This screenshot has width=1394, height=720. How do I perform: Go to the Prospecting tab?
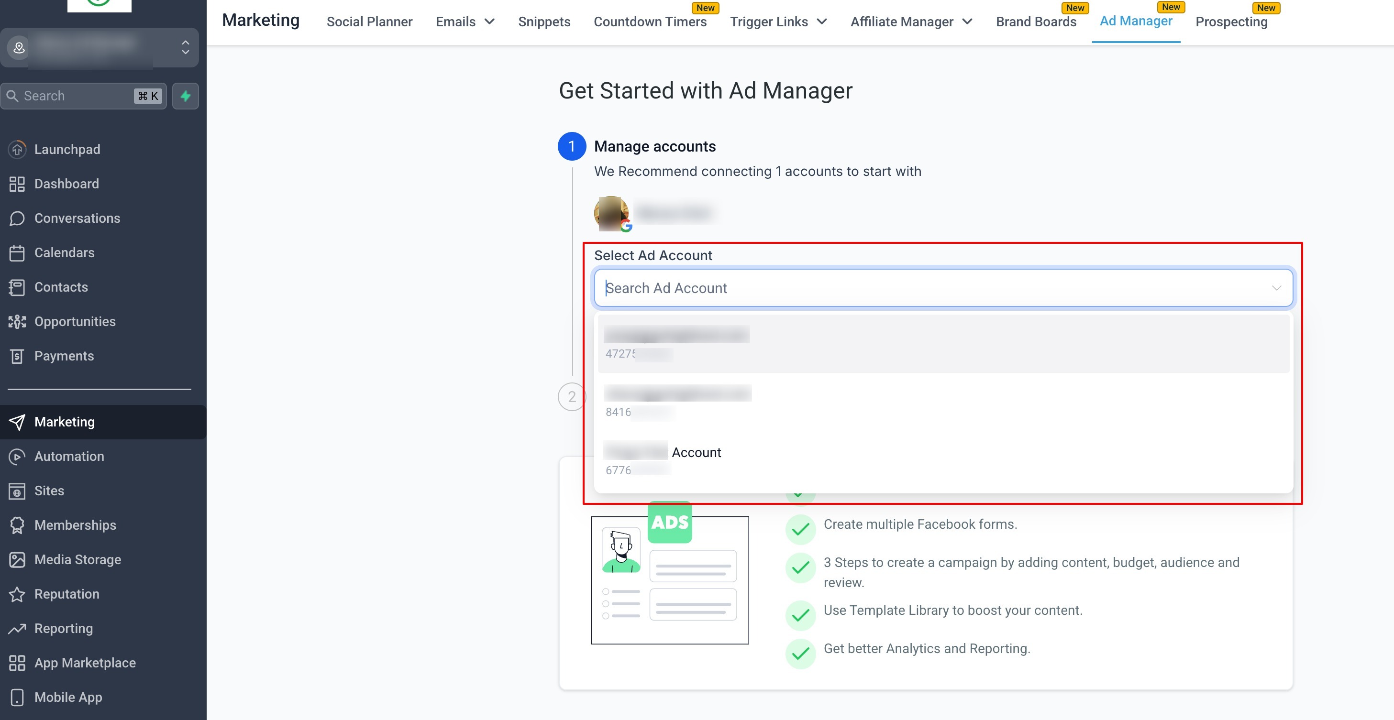(x=1231, y=22)
